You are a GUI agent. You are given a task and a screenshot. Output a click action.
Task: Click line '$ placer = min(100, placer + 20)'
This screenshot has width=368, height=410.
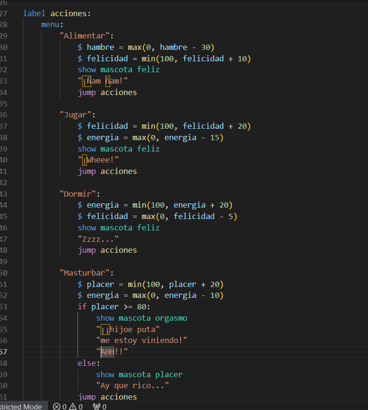pos(151,284)
